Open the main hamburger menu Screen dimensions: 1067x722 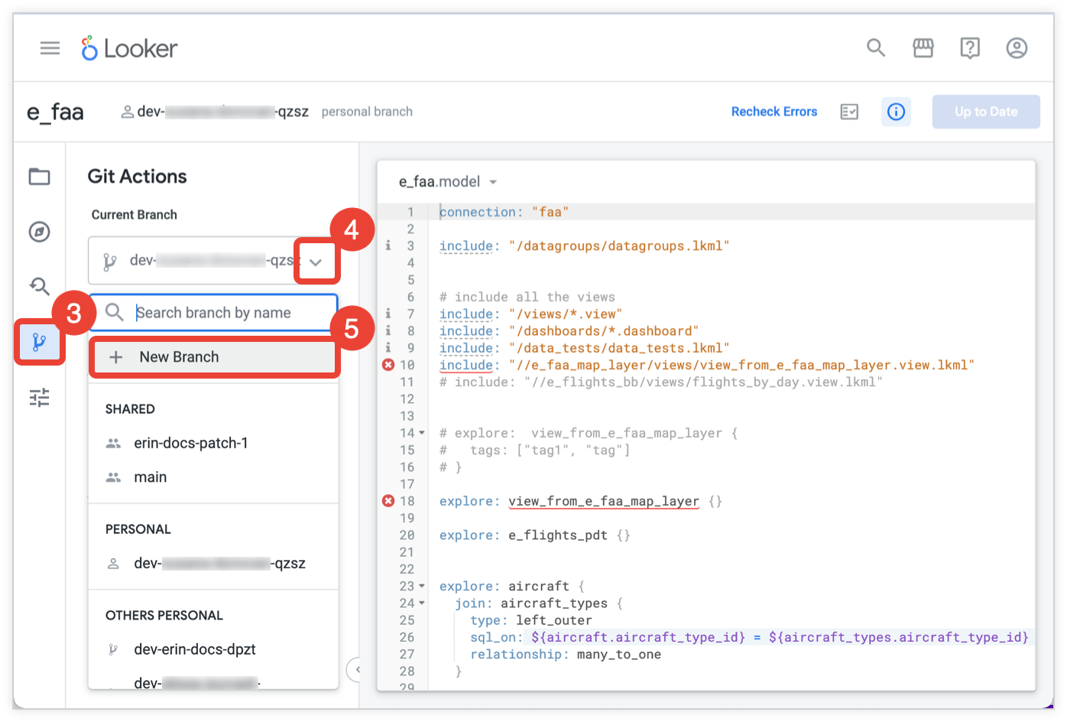click(50, 48)
